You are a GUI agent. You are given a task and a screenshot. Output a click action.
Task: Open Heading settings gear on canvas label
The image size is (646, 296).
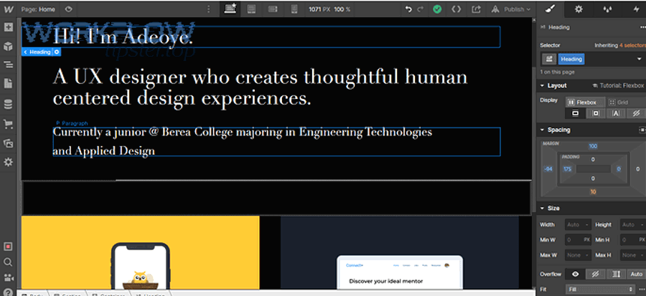click(57, 52)
